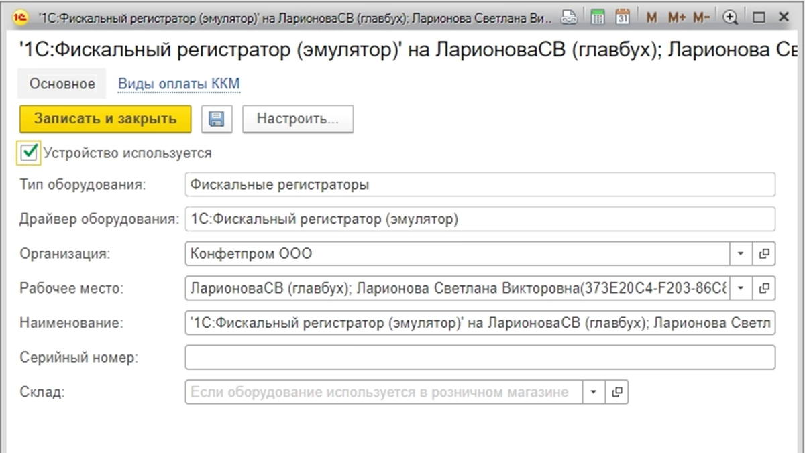Click the large form heading text
The width and height of the screenshot is (805, 453).
[409, 50]
